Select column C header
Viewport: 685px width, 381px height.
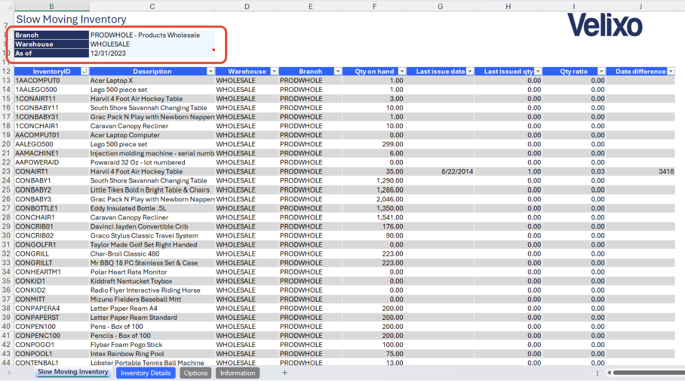point(152,6)
